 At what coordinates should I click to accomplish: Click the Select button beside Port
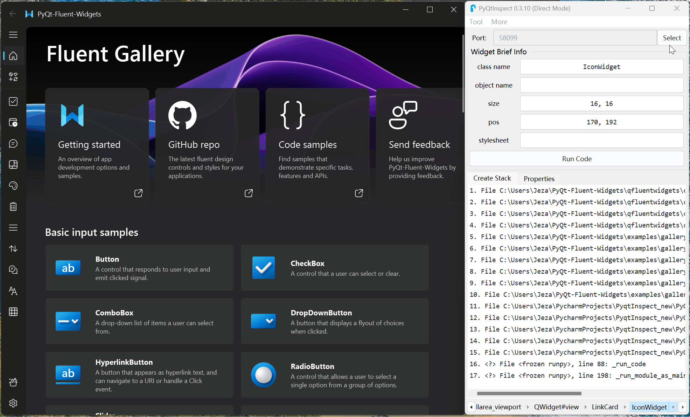pos(671,38)
